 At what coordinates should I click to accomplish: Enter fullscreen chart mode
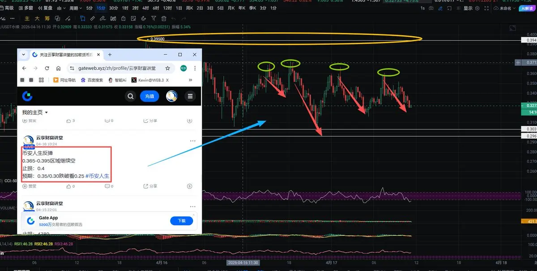486,8
